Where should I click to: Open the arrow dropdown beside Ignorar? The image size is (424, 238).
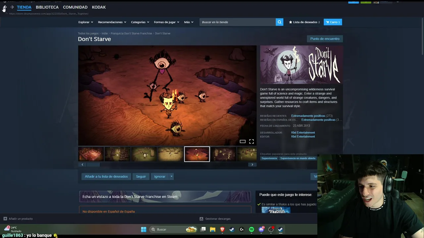click(x=171, y=177)
